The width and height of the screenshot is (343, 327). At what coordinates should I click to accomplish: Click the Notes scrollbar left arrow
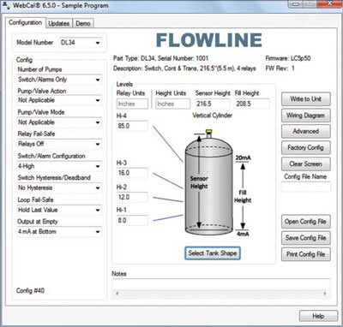click(x=117, y=294)
